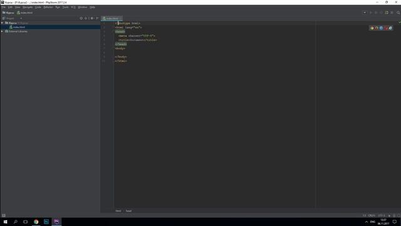The image size is (401, 226).
Task: Open in Internet Explorer icon in editor
Action: click(390, 28)
